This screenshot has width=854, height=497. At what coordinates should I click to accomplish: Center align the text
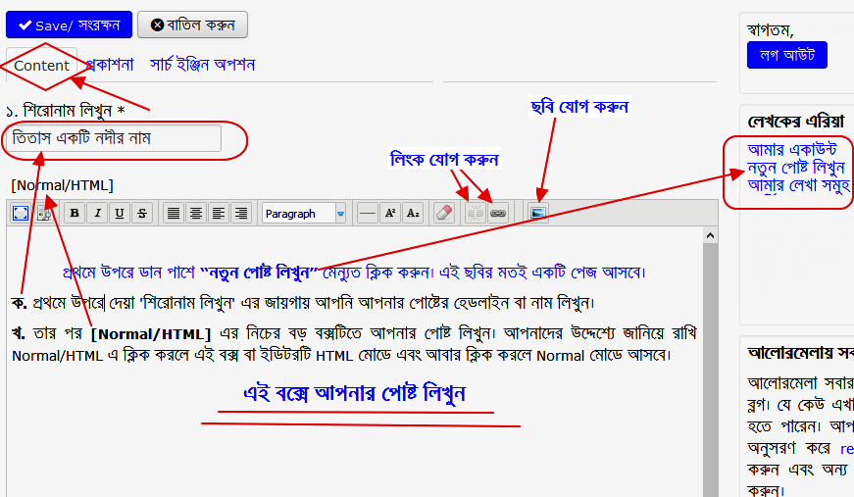(x=196, y=213)
